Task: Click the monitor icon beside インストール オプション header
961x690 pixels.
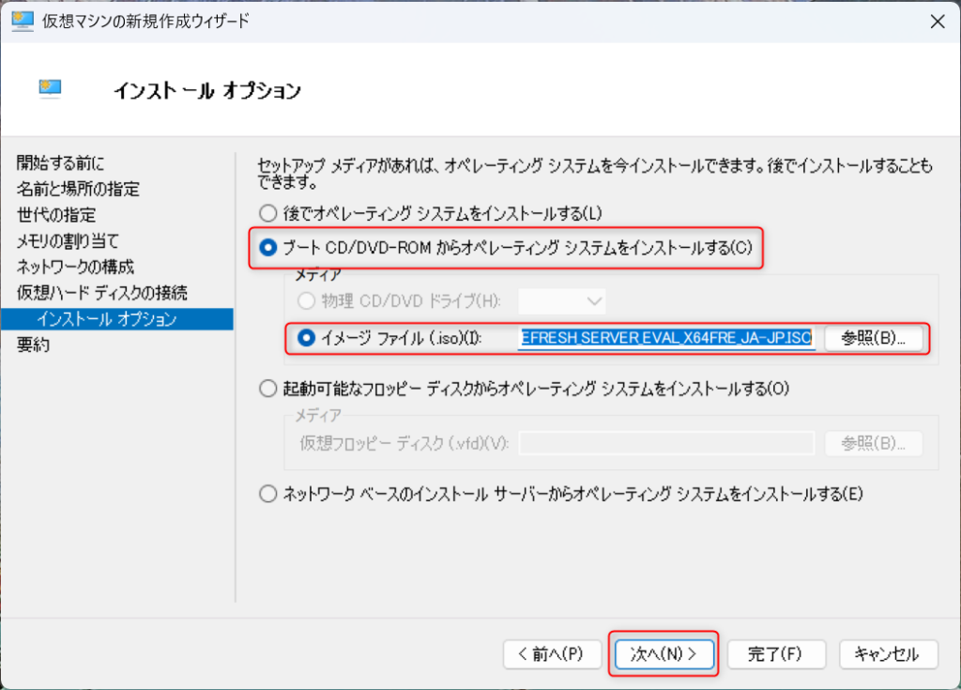Action: [50, 89]
